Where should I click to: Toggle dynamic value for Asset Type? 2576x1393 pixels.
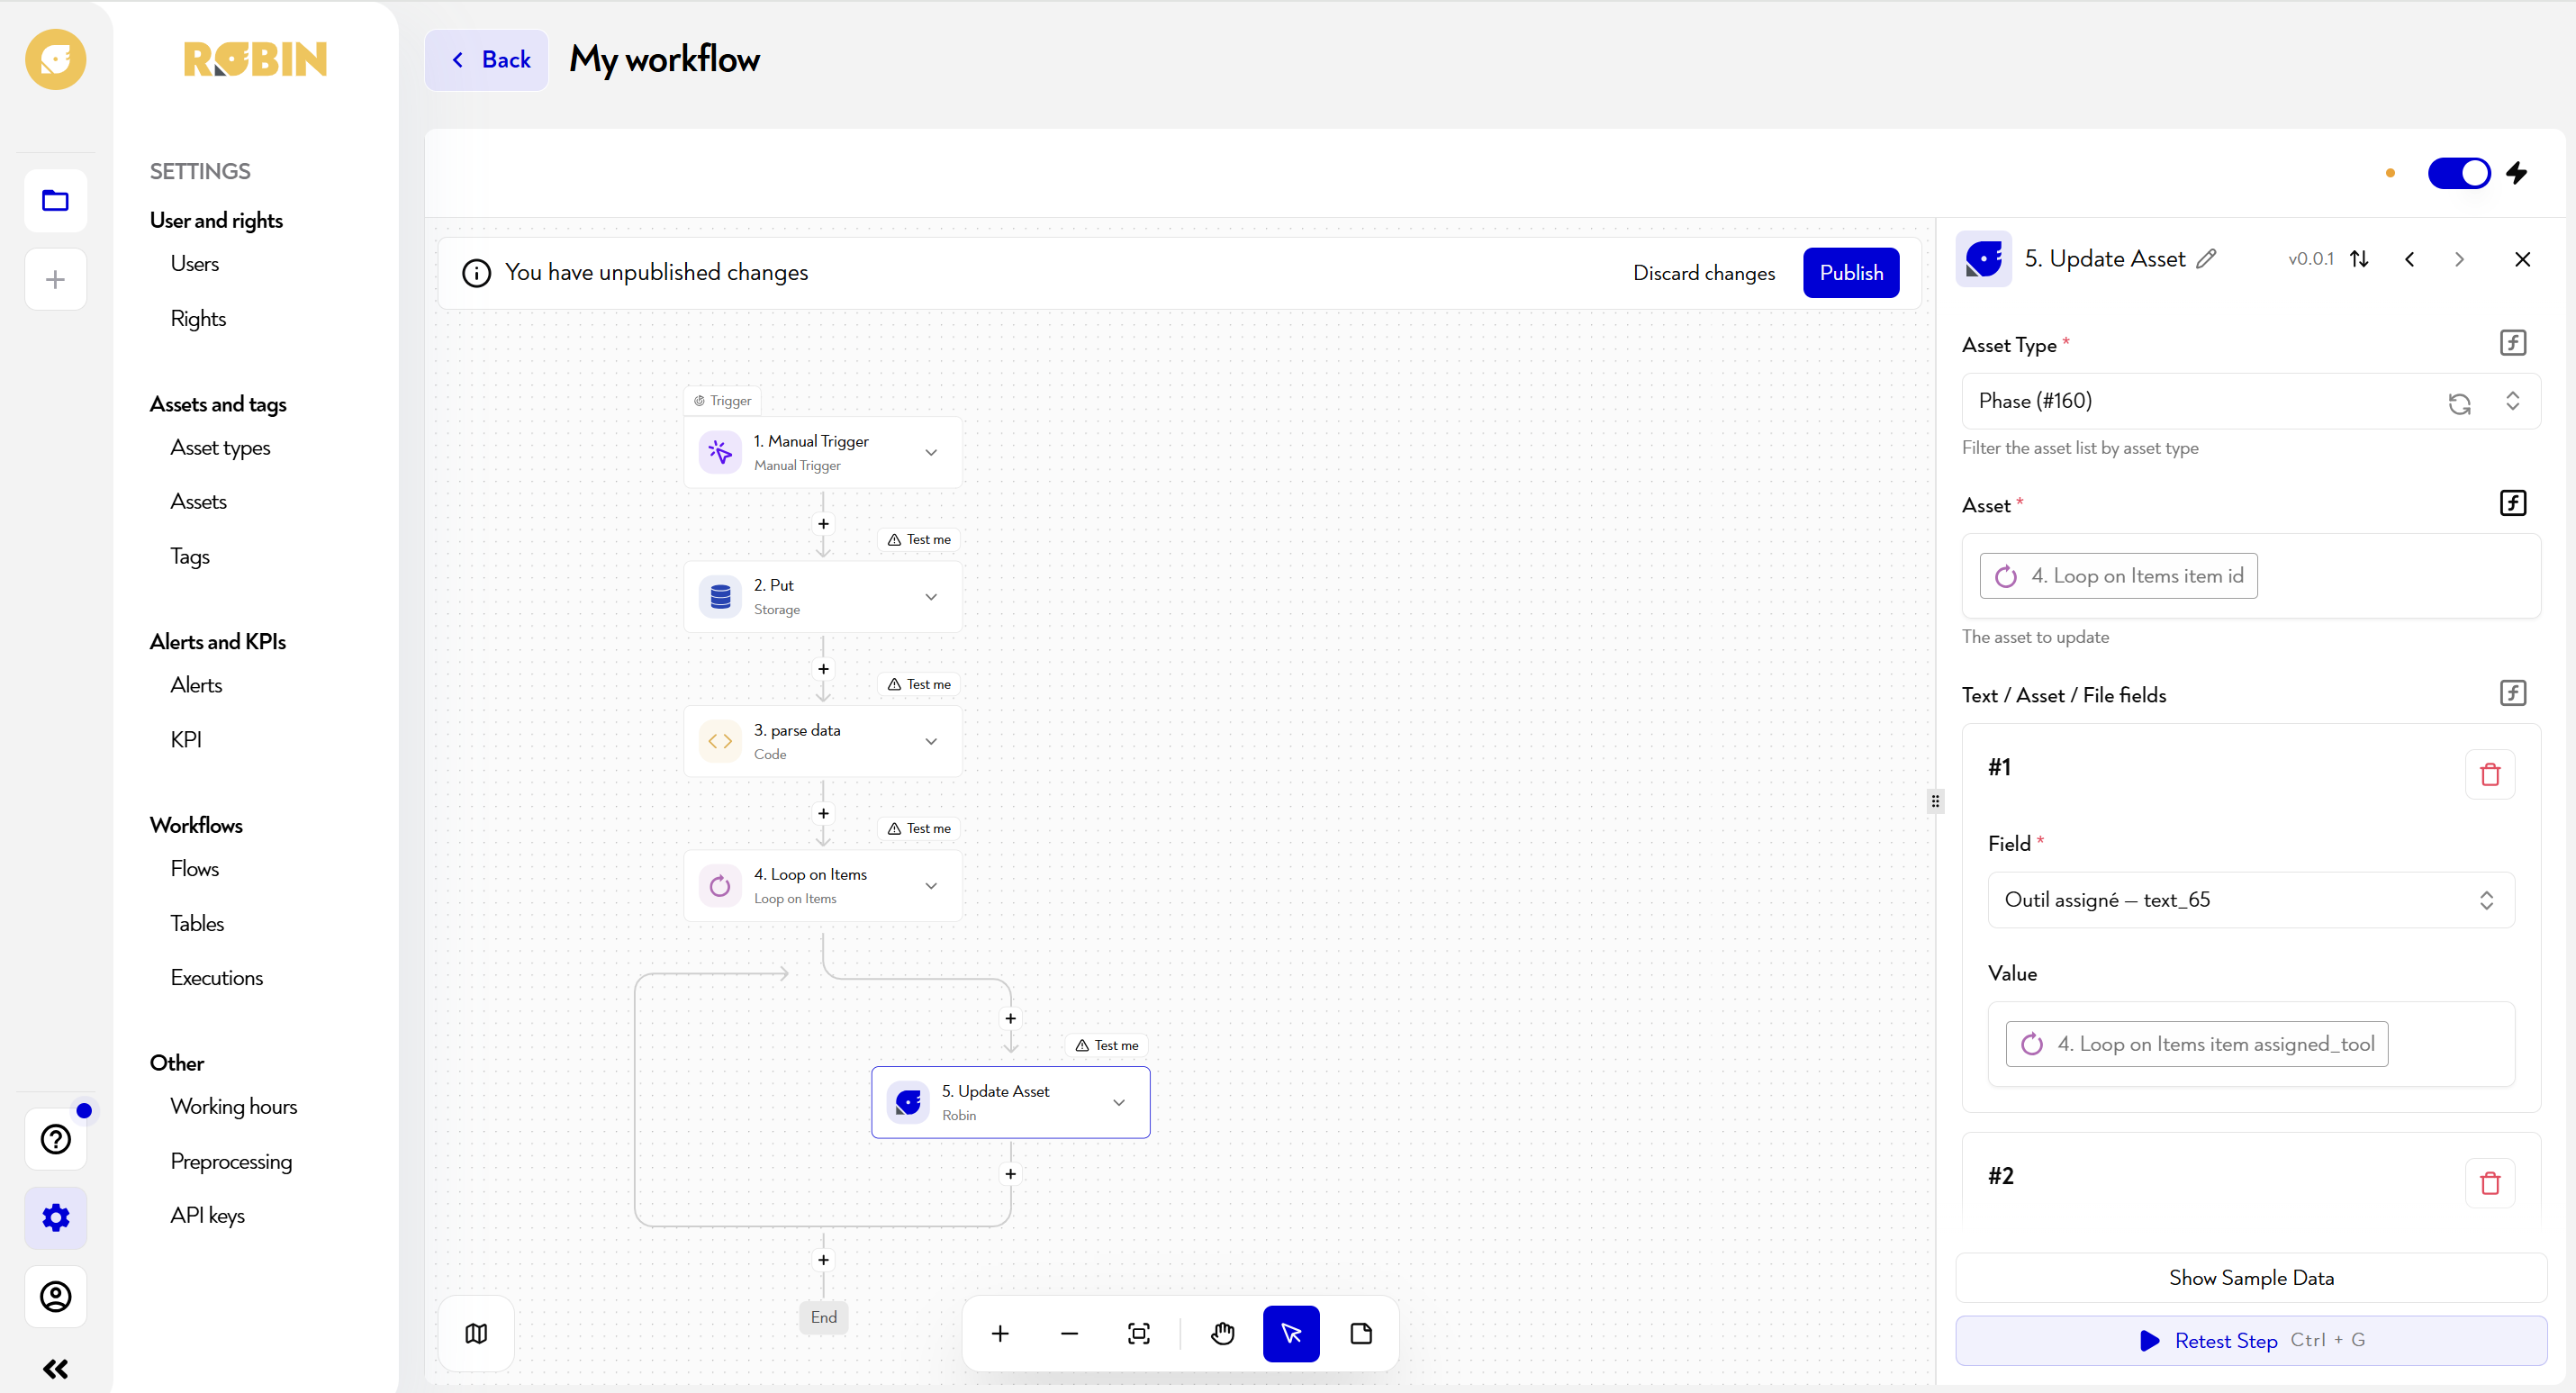[x=2513, y=343]
